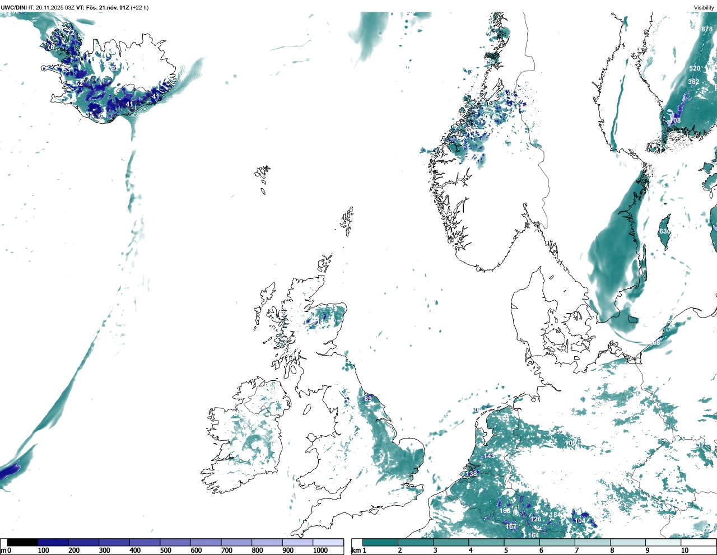Click the '109' value over northern Germany
This screenshot has height=555, width=717.
click(570, 443)
